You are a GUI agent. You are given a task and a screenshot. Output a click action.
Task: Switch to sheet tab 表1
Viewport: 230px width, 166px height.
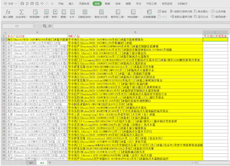(x=31, y=163)
